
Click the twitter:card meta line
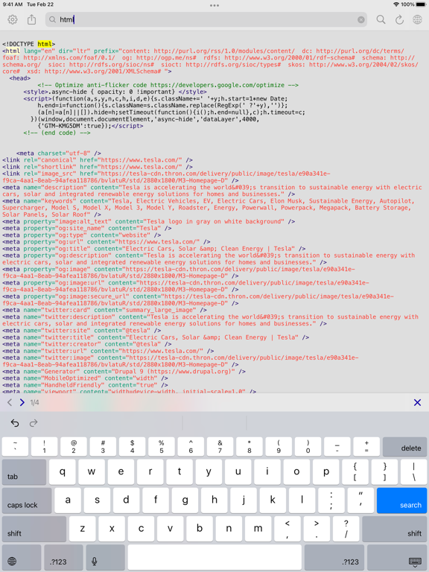[x=104, y=310]
